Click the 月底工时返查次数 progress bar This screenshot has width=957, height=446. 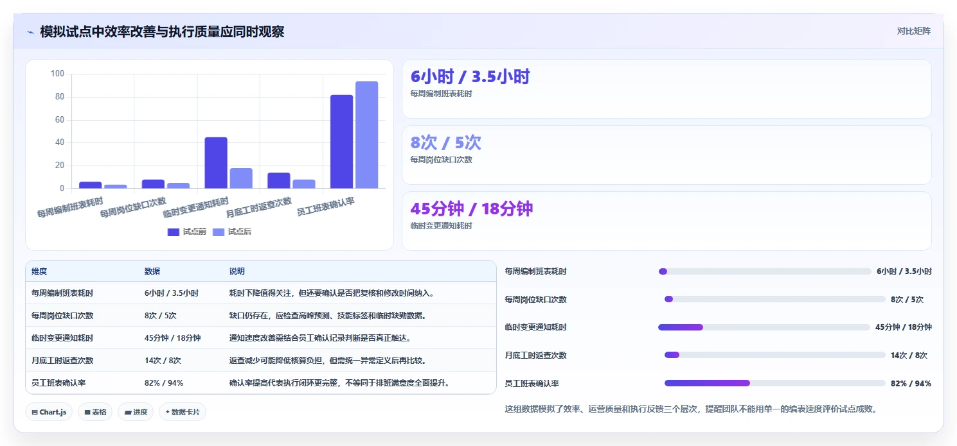tap(775, 355)
